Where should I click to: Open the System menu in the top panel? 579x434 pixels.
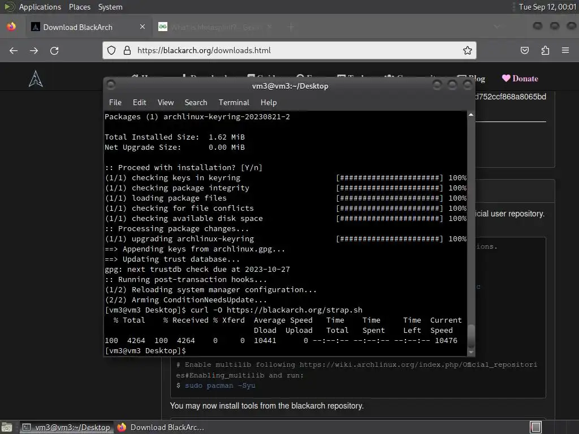pos(110,7)
